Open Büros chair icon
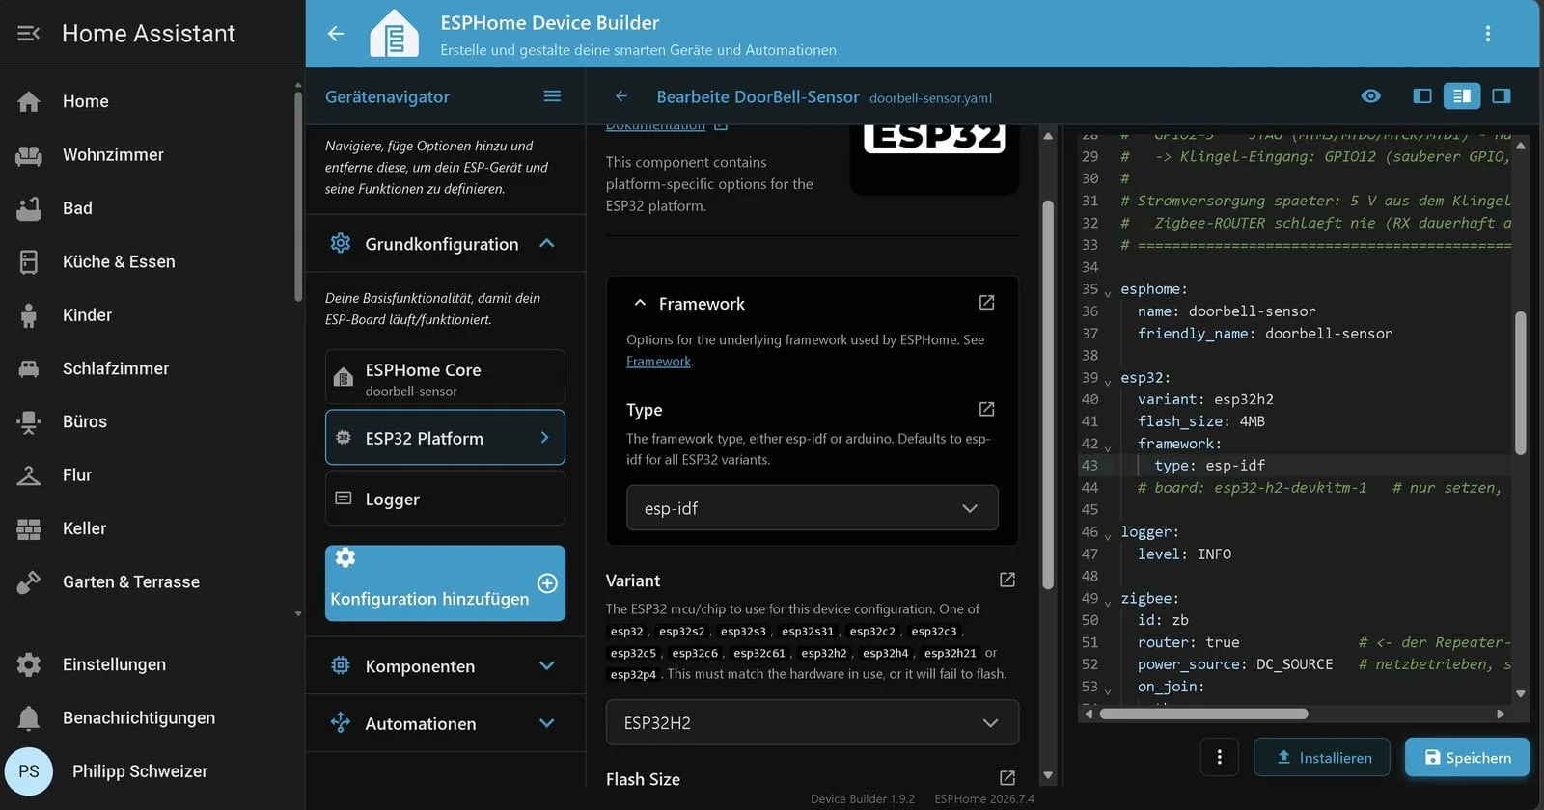Image resolution: width=1544 pixels, height=810 pixels. 29,421
